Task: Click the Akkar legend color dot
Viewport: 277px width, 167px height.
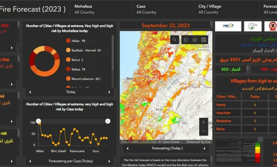Action: [x=68, y=41]
